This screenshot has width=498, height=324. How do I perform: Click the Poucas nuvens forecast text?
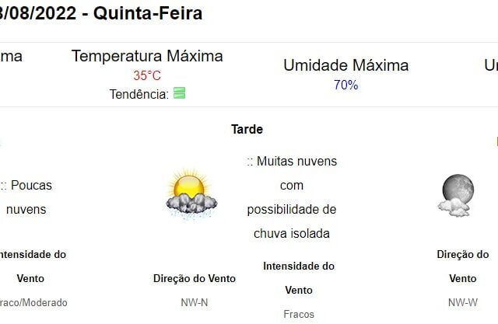pos(26,197)
